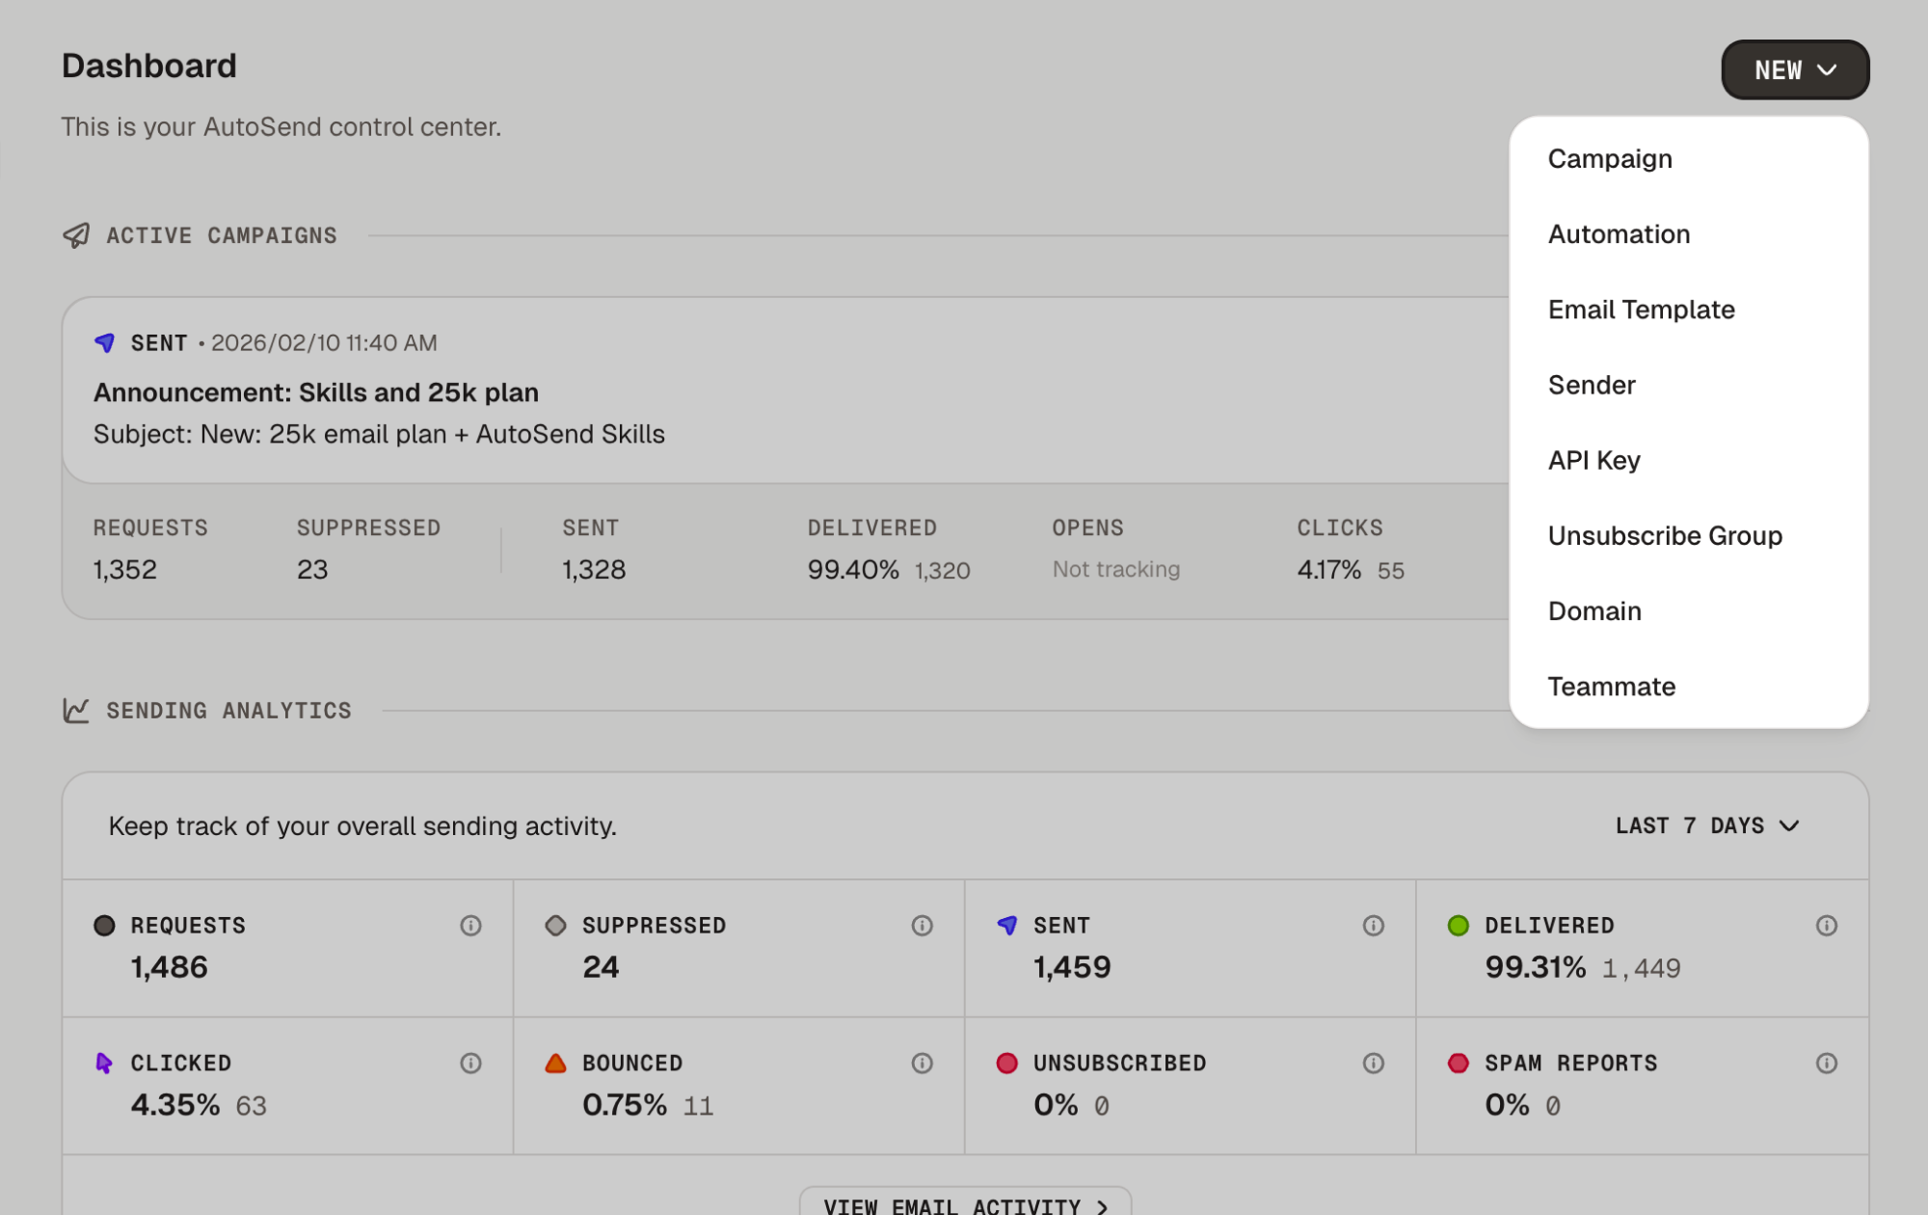Select Teammate from the New menu
This screenshot has height=1215, width=1928.
tap(1611, 687)
